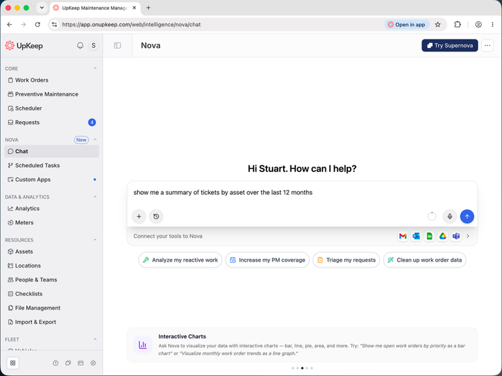
Task: Open the tab search dropdown arrow
Action: 41,7
